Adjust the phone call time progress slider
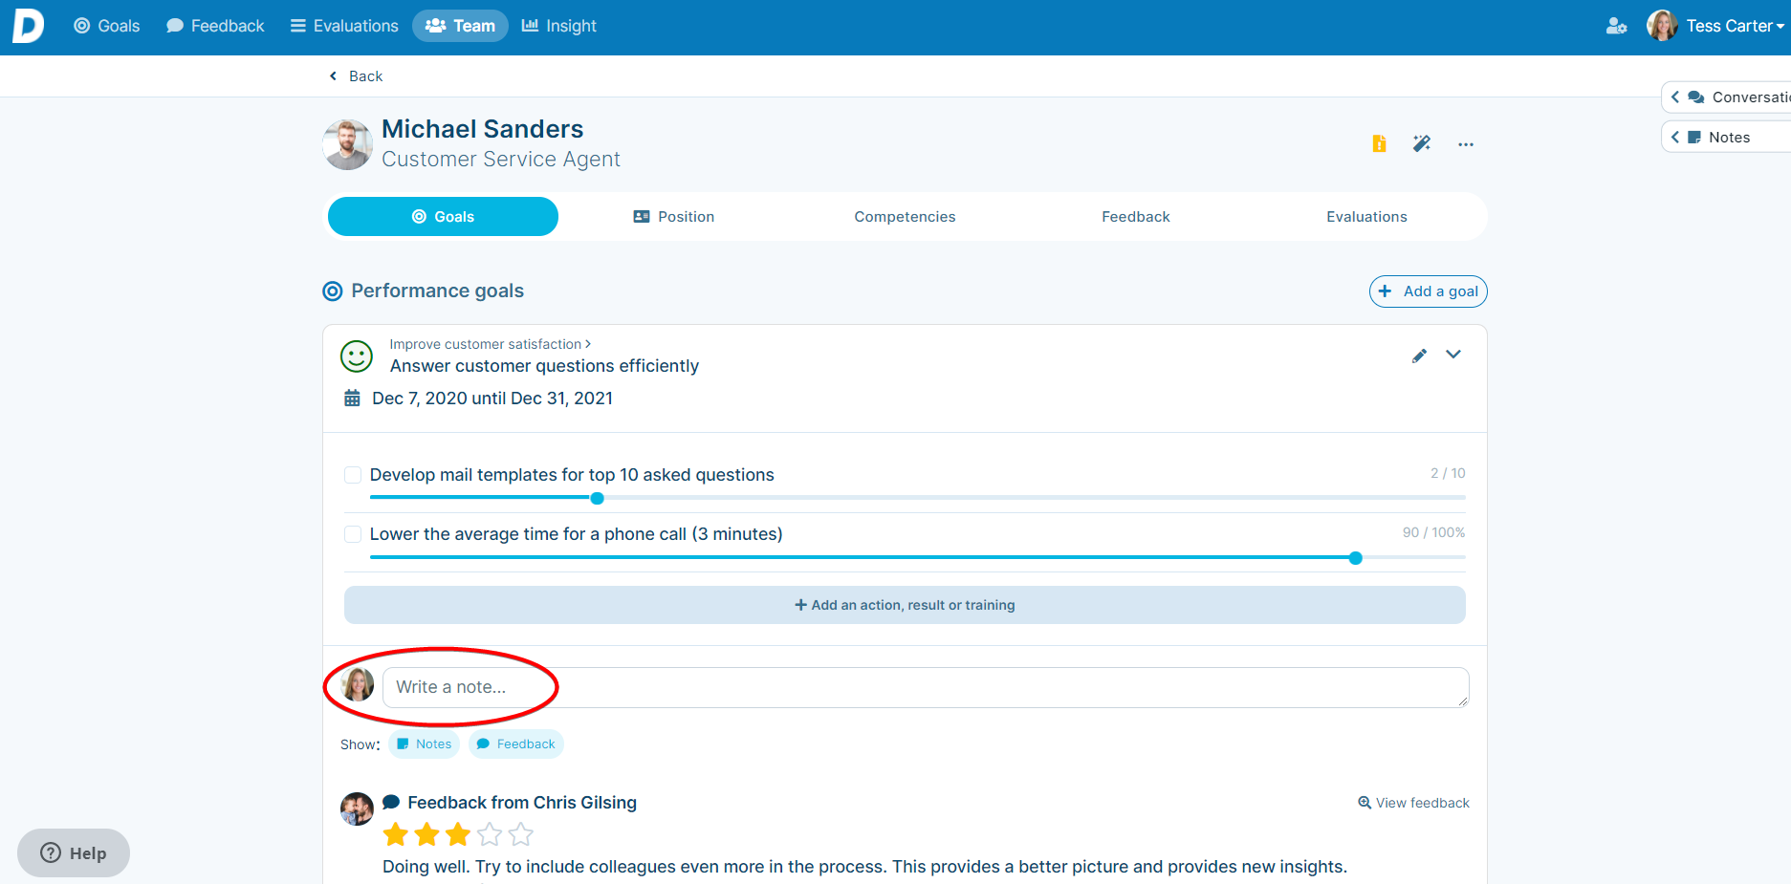This screenshot has height=884, width=1791. tap(1355, 558)
